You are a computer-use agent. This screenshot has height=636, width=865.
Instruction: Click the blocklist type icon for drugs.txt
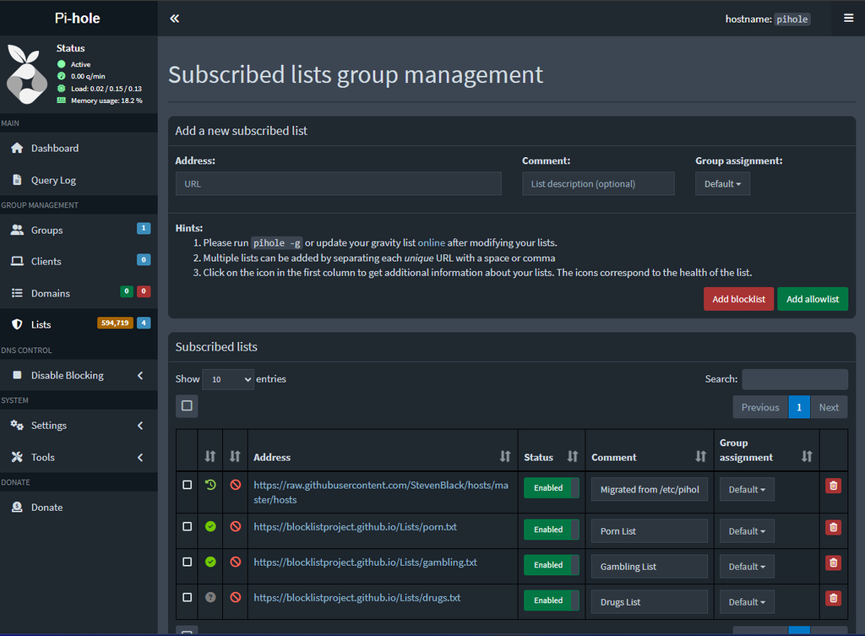(236, 597)
